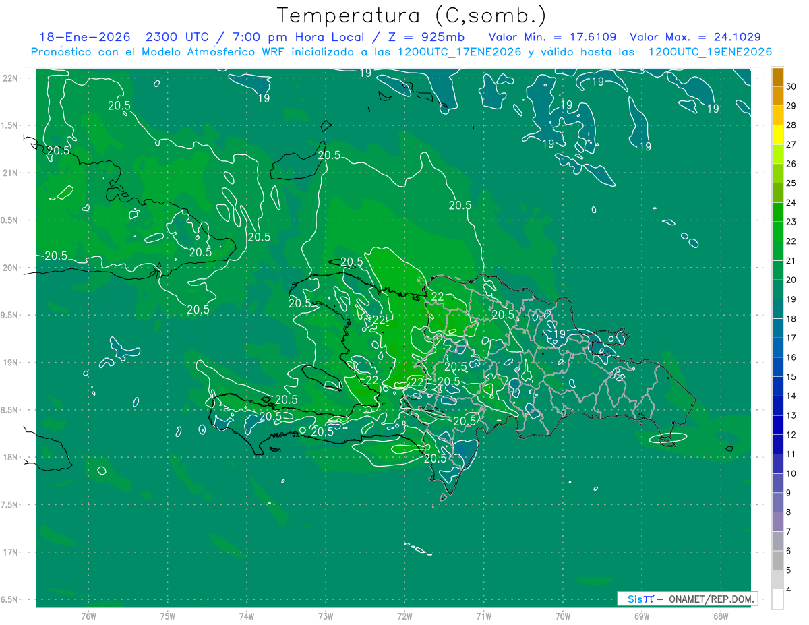Click the Temperatura (C,somb.) title
Viewport: 809px width, 625px height.
tap(411, 15)
